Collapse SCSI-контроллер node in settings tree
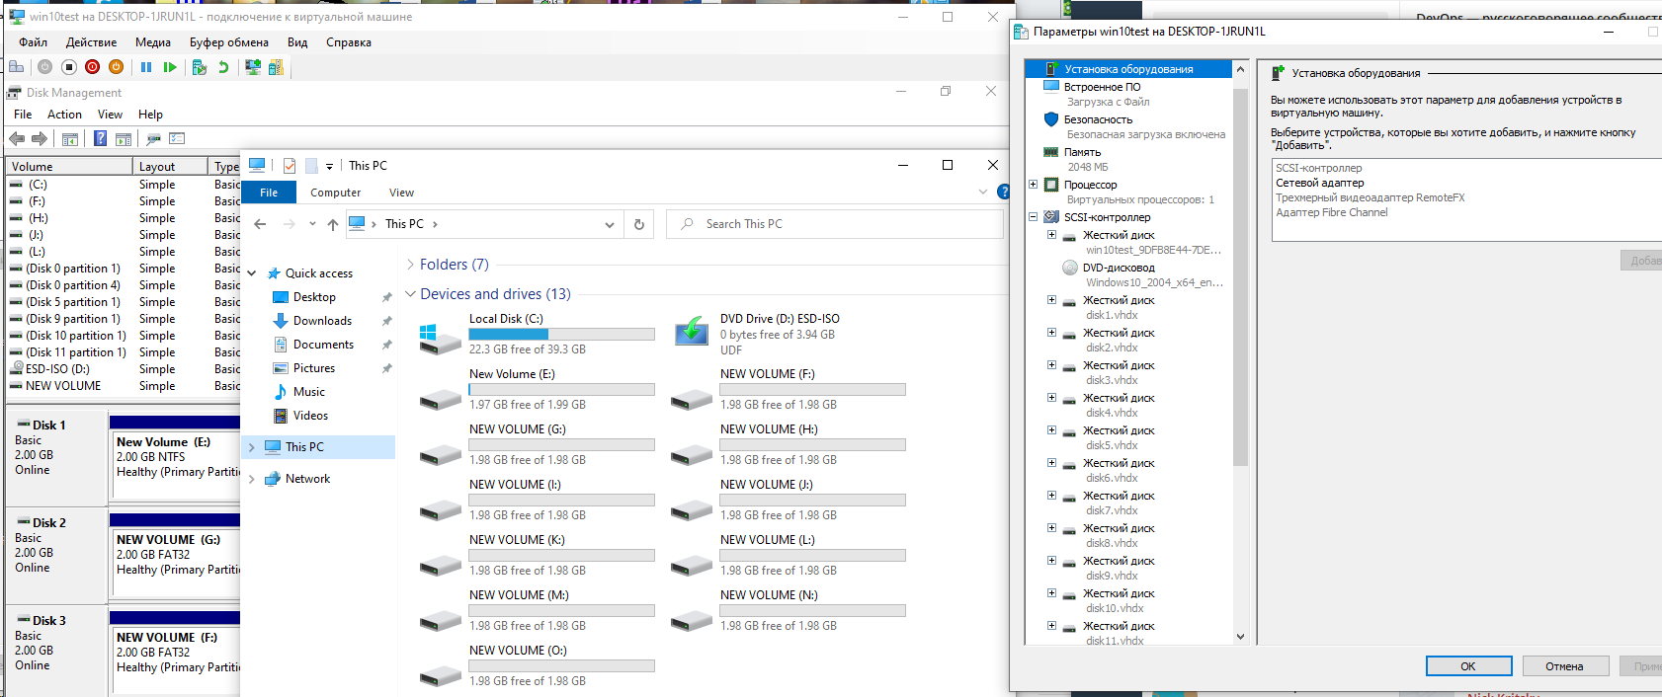The image size is (1662, 697). [1034, 217]
